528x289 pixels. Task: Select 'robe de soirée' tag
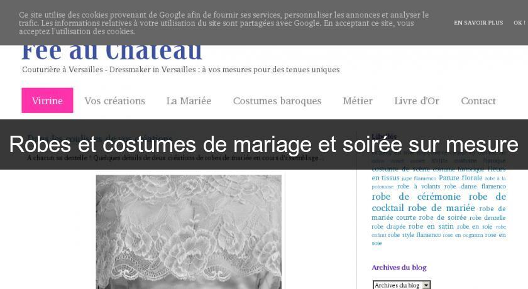[x=443, y=217]
